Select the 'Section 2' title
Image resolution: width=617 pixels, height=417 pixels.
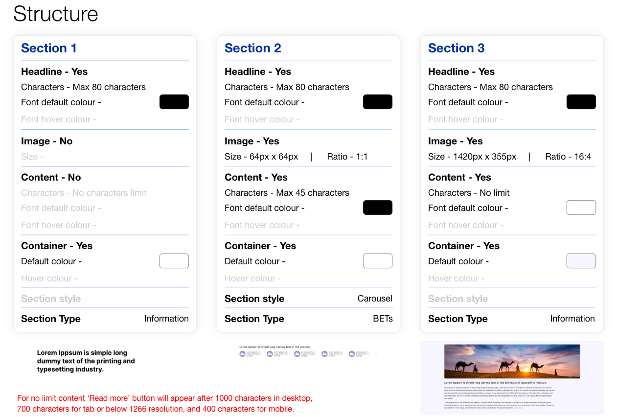point(252,48)
